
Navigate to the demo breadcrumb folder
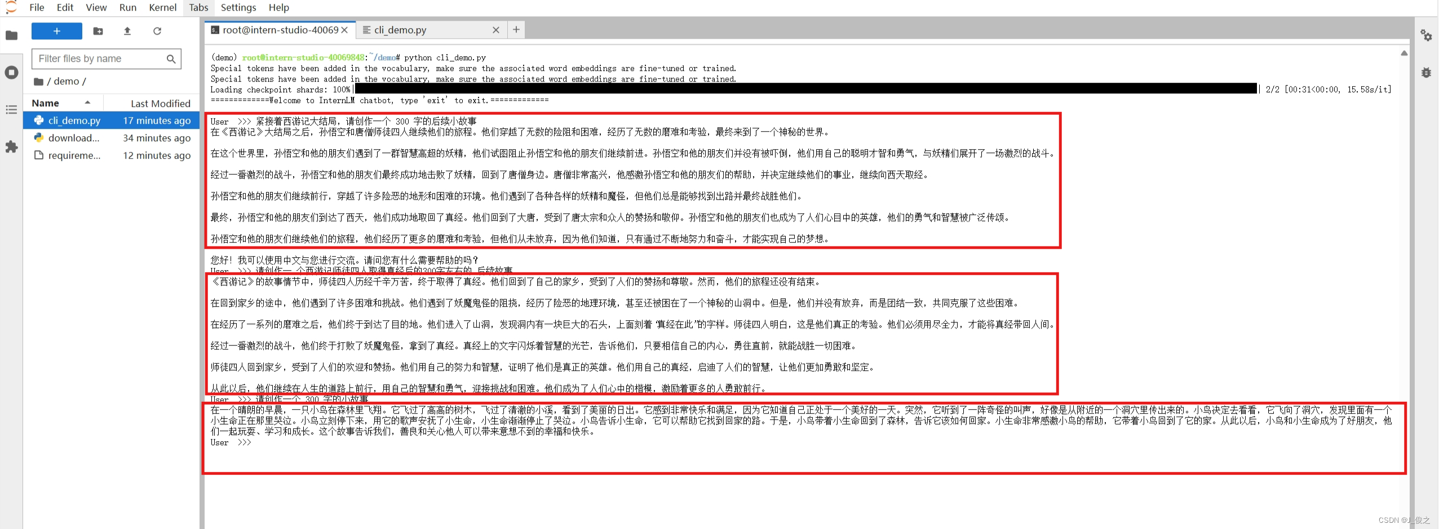[67, 82]
